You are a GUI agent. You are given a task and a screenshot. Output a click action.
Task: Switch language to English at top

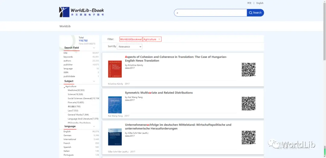tap(260, 3)
